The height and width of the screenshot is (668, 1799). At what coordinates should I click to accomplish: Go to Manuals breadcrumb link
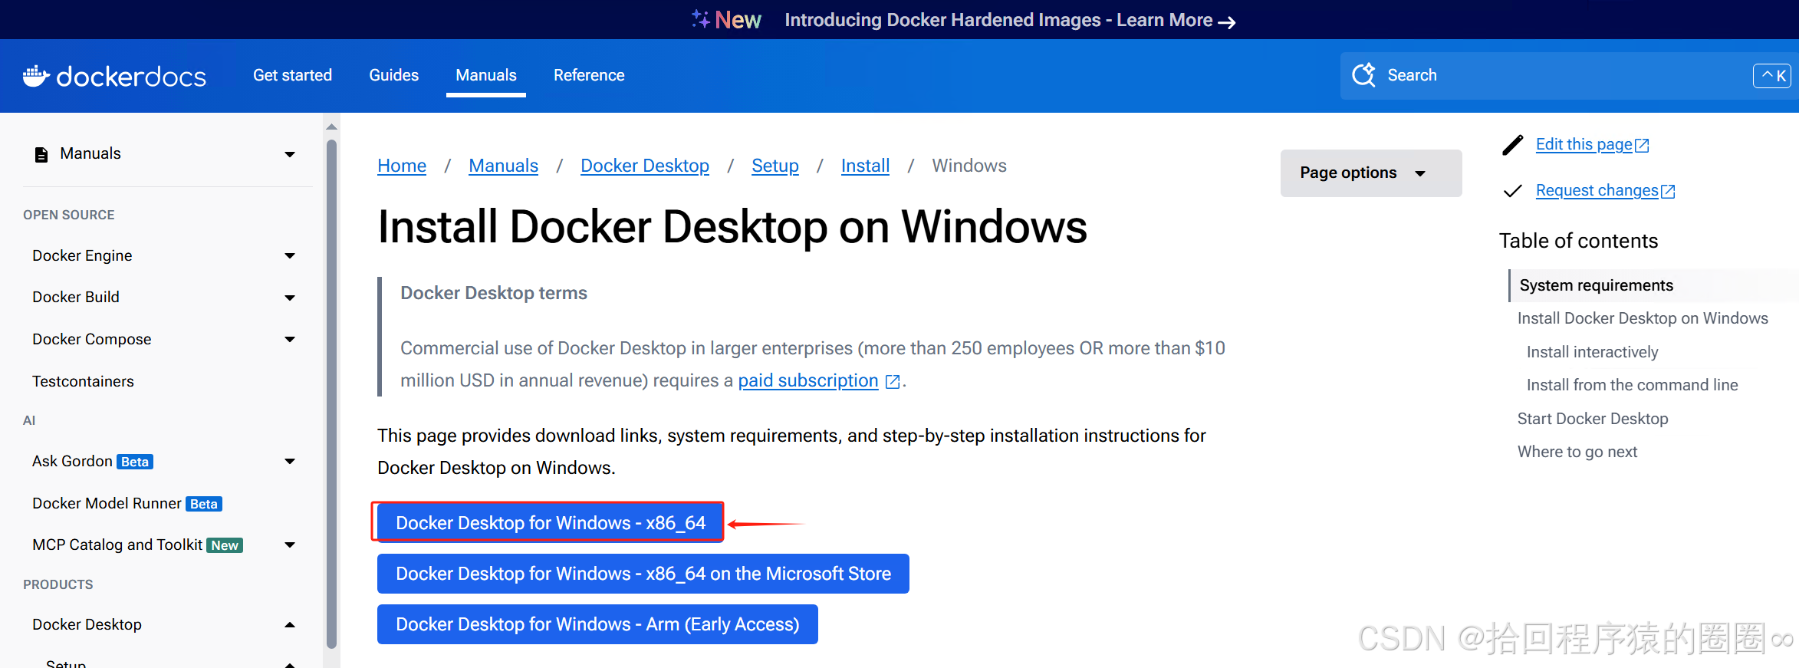click(503, 166)
